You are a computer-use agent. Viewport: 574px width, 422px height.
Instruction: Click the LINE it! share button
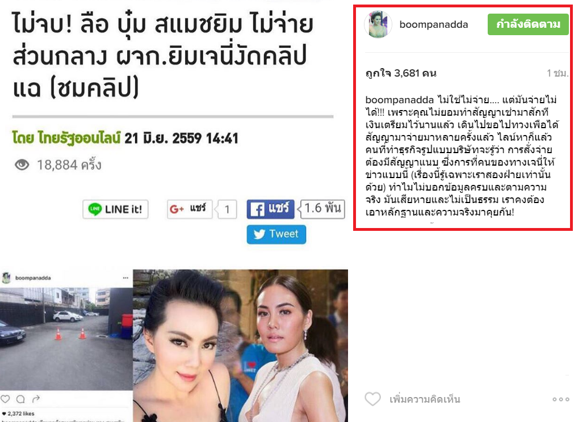pyautogui.click(x=115, y=209)
